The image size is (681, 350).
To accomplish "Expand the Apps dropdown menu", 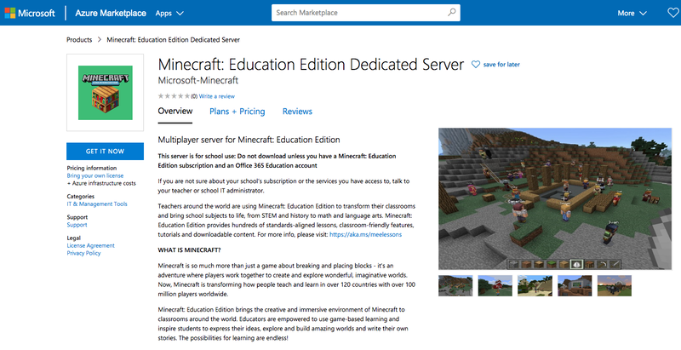I will point(169,14).
